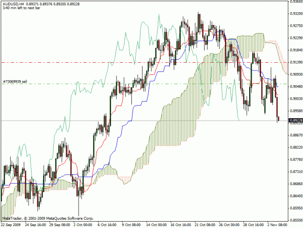Click the '16 Oct 16:00' time axis label
Screen dimensions: 303x228
click(181, 225)
